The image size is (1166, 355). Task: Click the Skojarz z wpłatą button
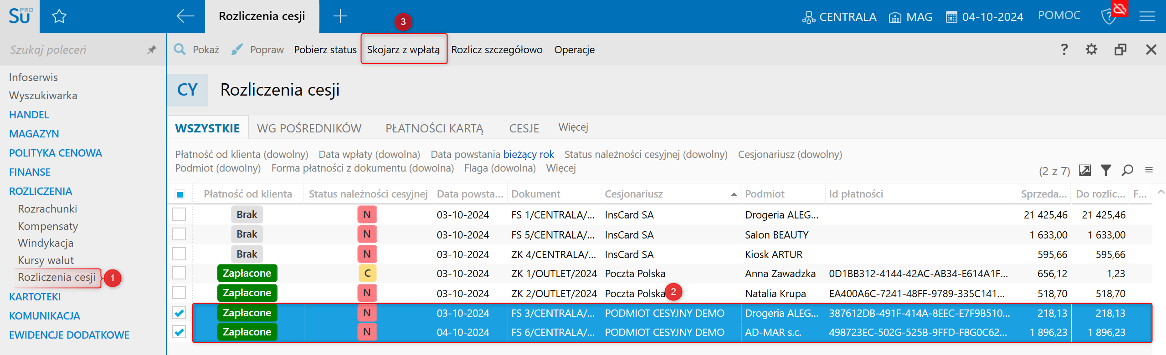coord(403,50)
